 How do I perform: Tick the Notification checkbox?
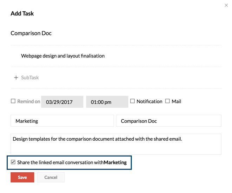[x=133, y=101]
